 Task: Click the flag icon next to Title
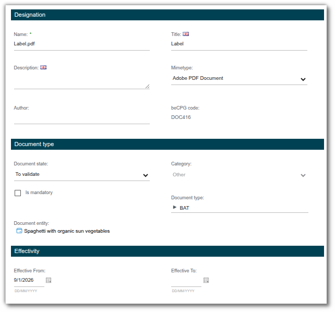click(x=186, y=34)
